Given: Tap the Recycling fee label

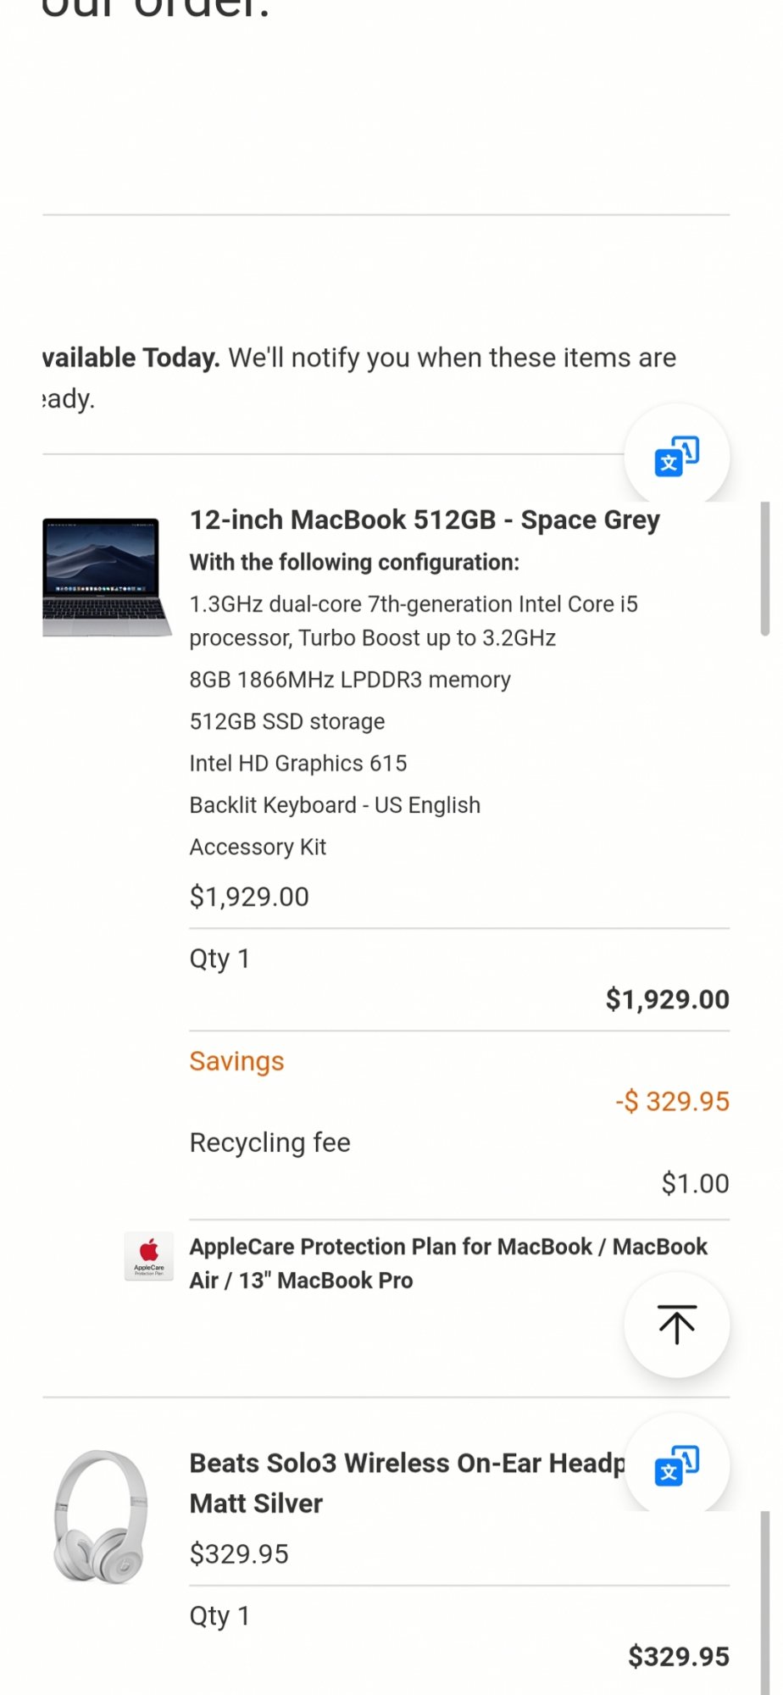Looking at the screenshot, I should (x=269, y=1142).
